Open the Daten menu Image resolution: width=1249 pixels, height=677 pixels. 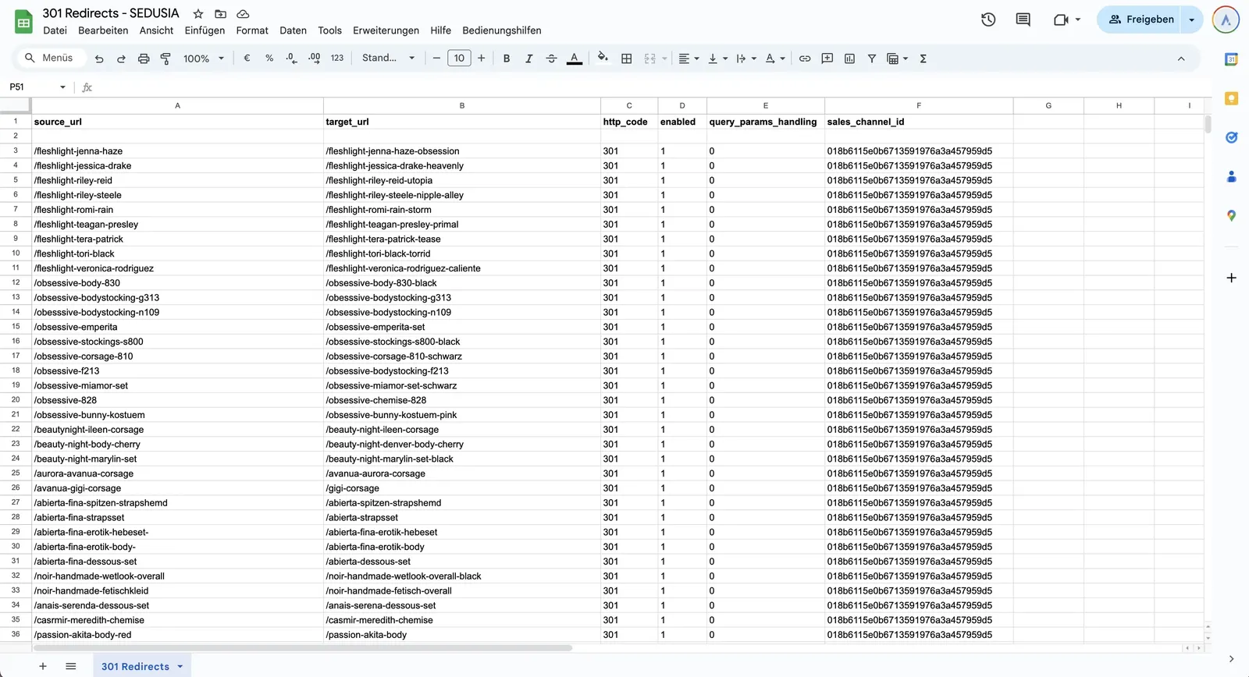[293, 30]
